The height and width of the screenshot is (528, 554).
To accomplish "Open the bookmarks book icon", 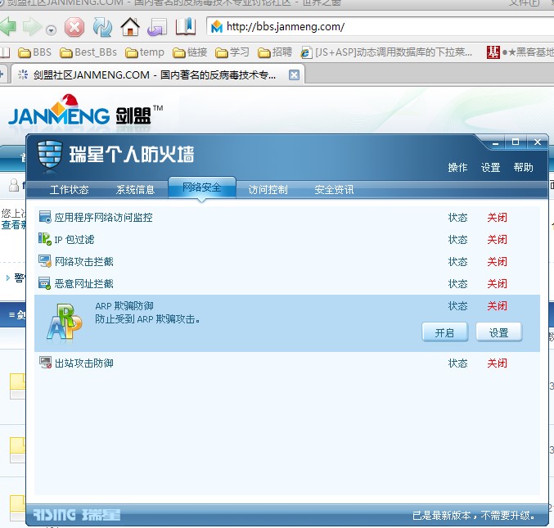I will pos(186,26).
